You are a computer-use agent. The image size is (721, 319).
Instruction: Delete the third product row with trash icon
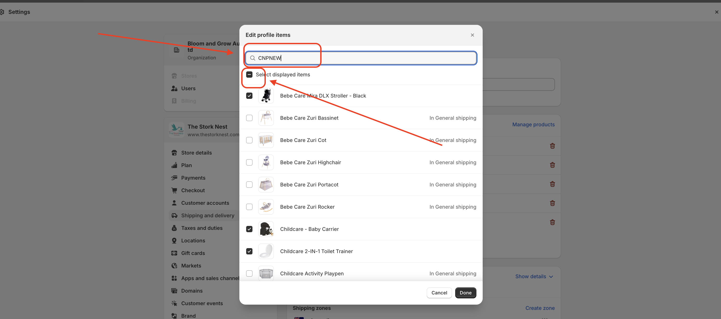pos(552,184)
